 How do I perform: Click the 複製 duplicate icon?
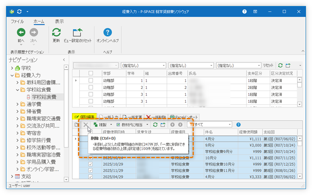[96, 125]
